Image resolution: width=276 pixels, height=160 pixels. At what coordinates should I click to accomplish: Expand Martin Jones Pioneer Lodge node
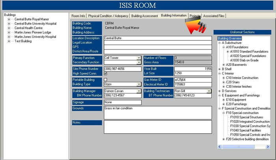click(9, 33)
